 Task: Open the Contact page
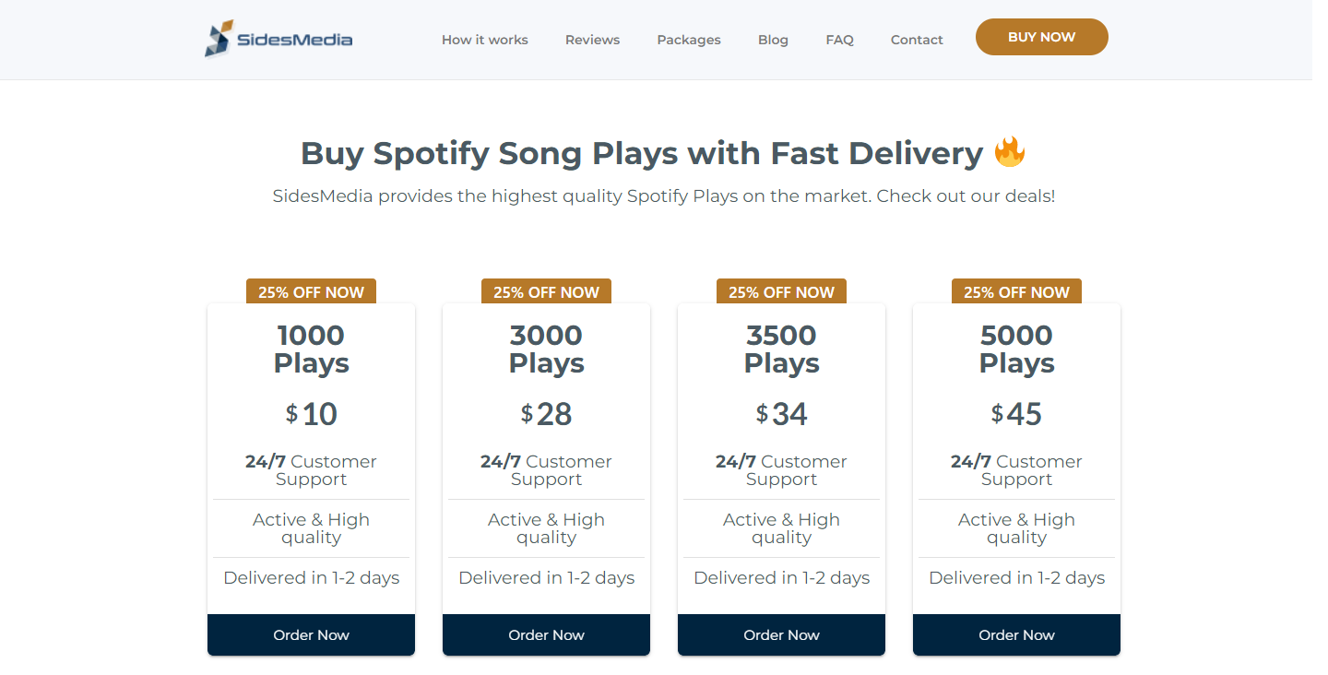coord(917,40)
